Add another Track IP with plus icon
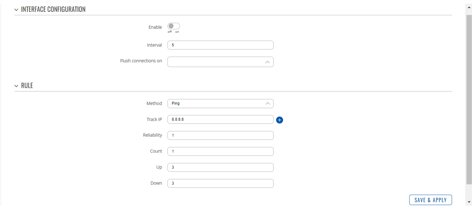The image size is (472, 210). pyautogui.click(x=279, y=120)
